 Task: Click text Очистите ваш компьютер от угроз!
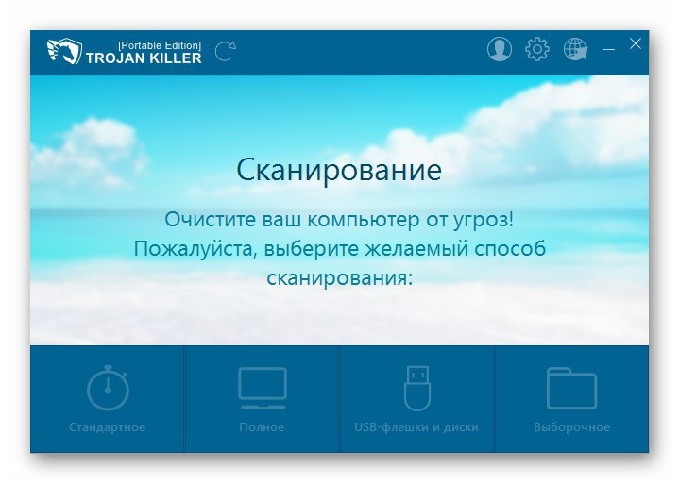339,220
